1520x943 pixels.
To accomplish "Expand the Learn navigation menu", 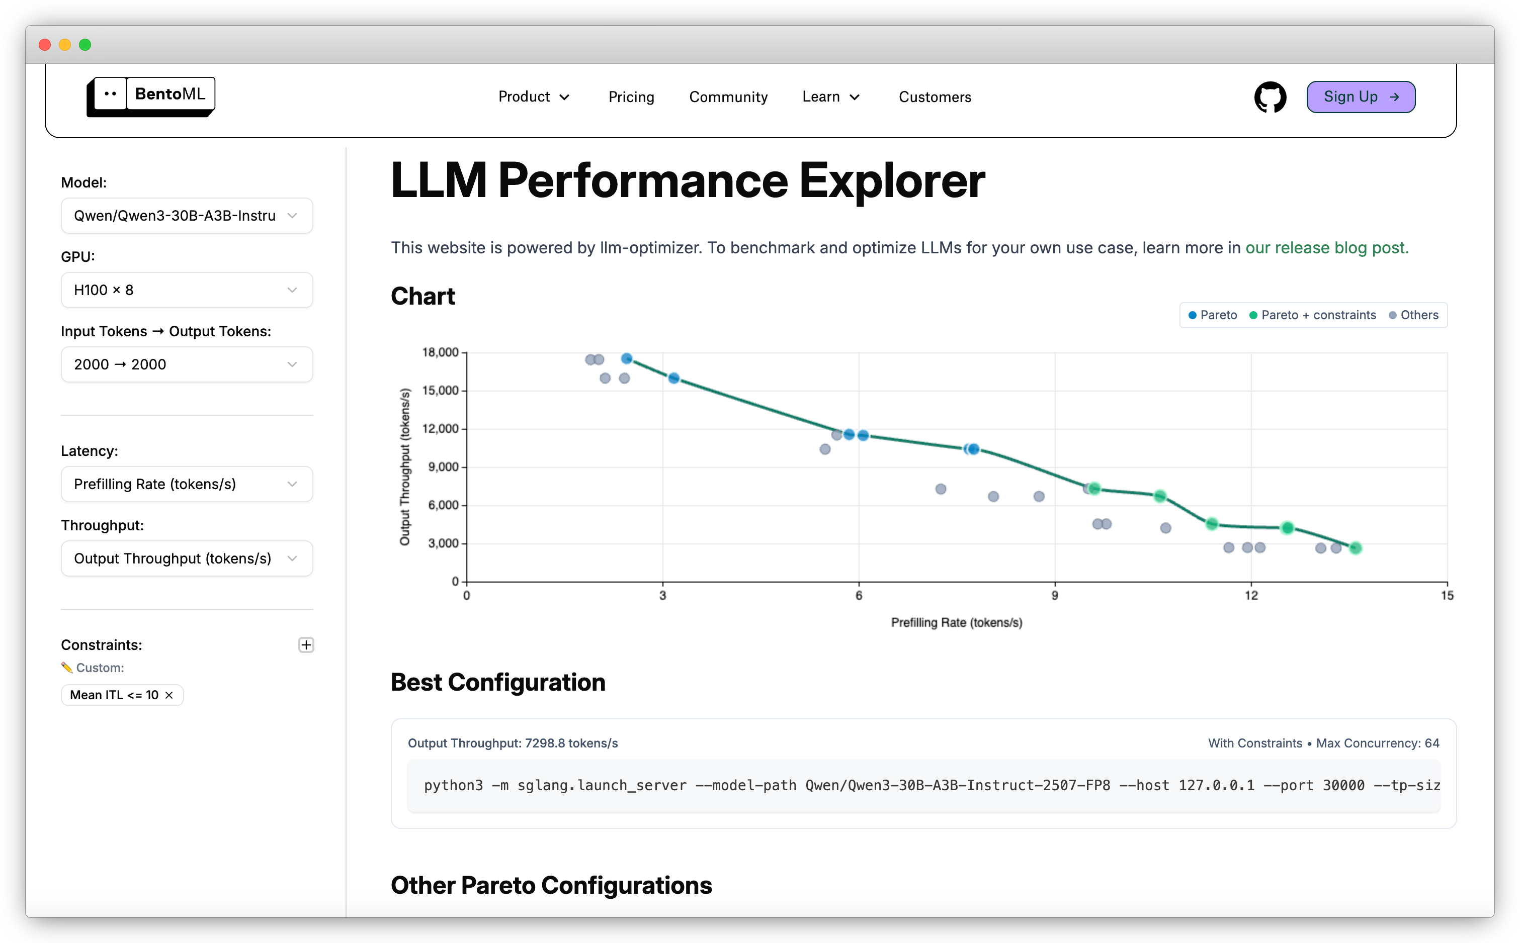I will 830,97.
